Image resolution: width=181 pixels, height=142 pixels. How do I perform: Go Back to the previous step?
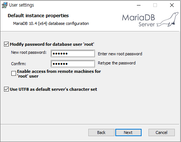pos(101,132)
